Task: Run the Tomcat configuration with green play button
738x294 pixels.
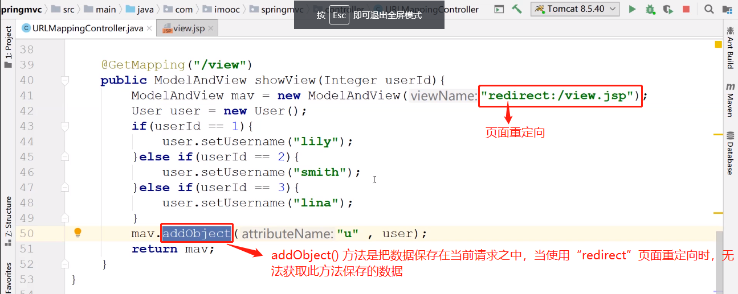Action: 632,9
